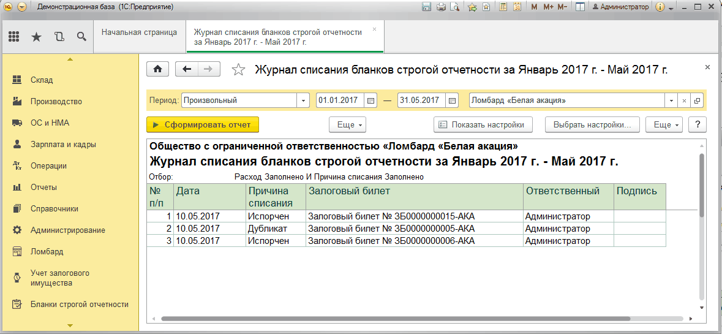Navigate back with the left arrow
This screenshot has height=334, width=722.
click(x=187, y=69)
